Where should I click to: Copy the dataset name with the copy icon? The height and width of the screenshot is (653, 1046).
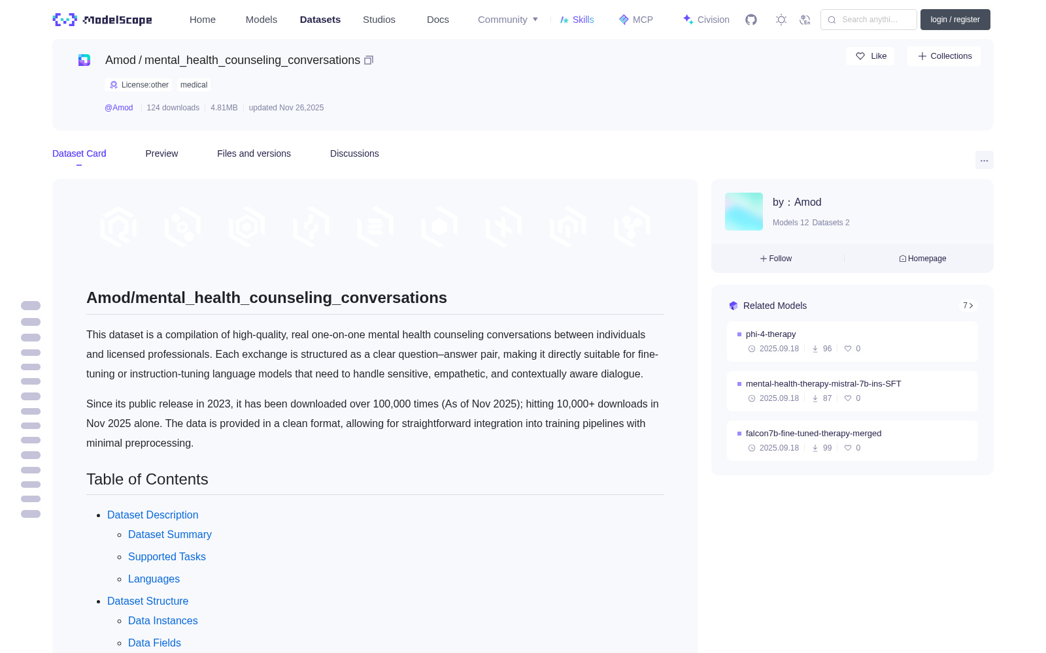(x=369, y=60)
